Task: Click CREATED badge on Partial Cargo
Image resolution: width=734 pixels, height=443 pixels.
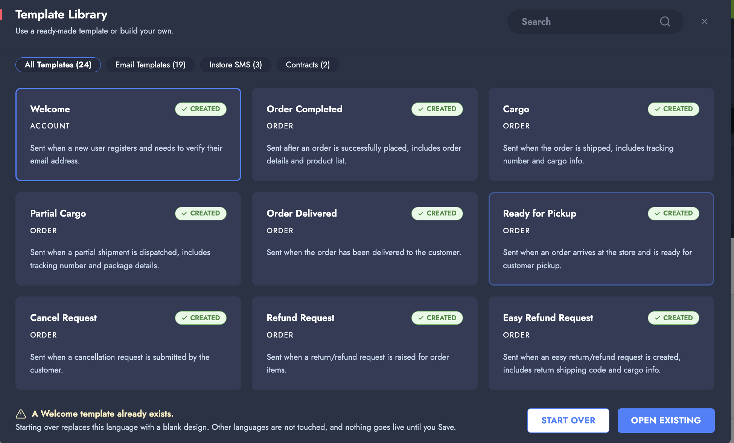Action: pos(201,213)
